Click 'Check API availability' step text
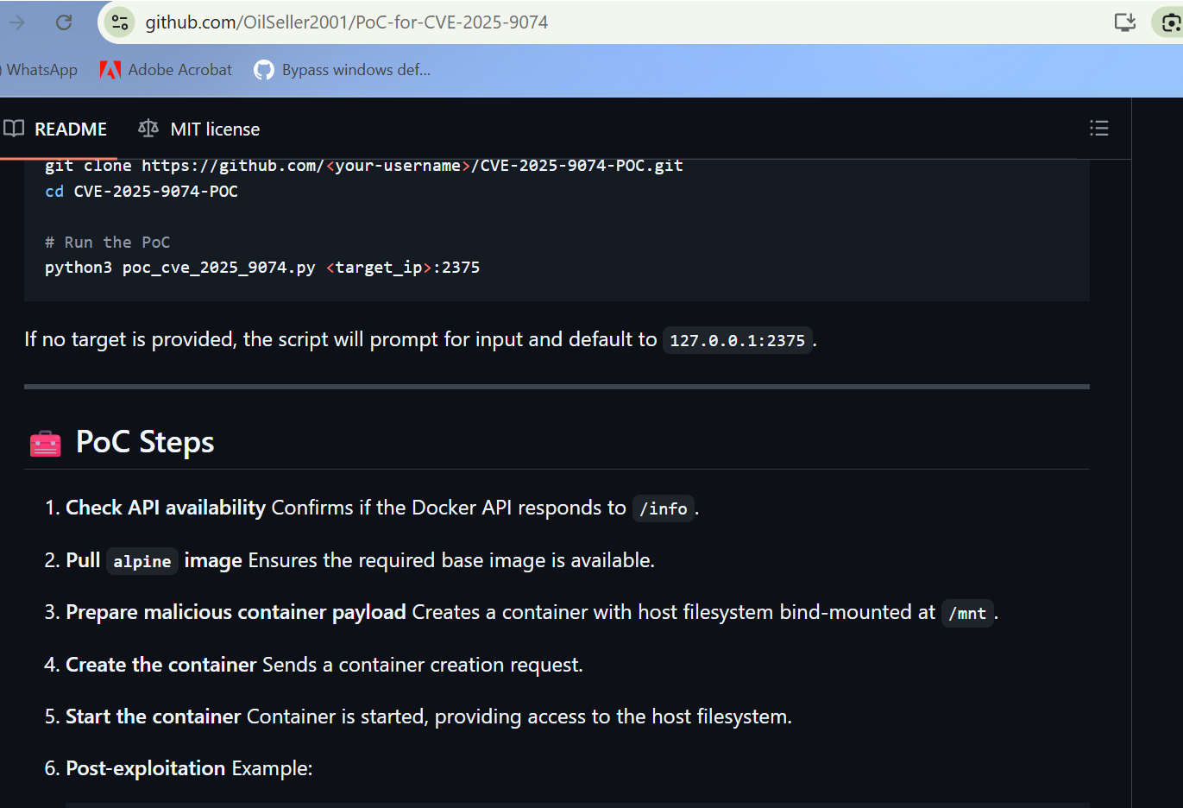The width and height of the screenshot is (1183, 808). [x=166, y=508]
